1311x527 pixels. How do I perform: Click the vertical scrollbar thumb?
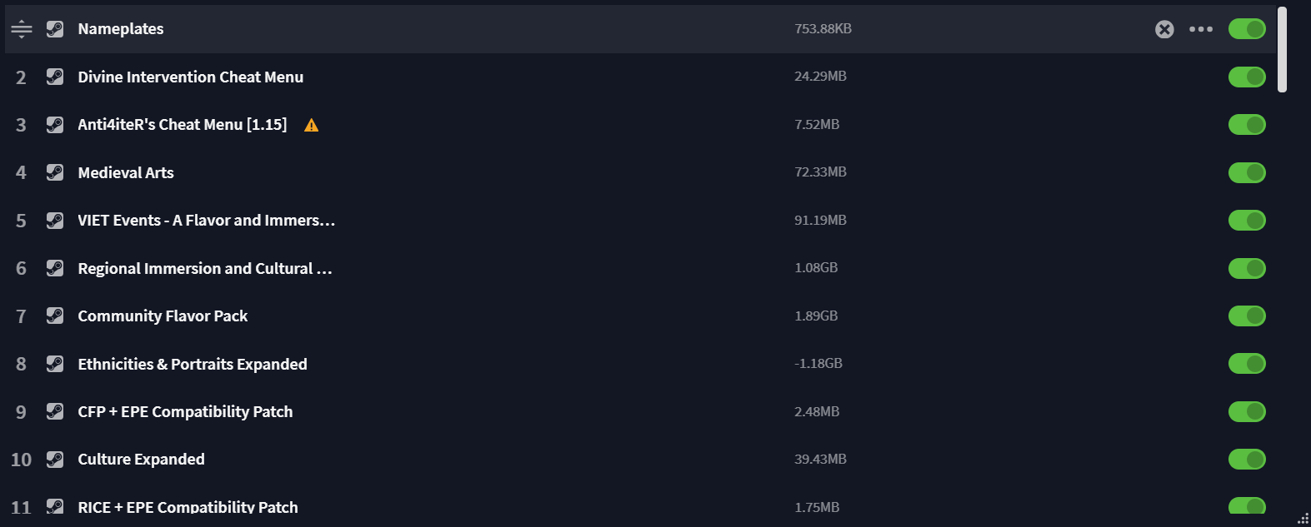[1283, 49]
